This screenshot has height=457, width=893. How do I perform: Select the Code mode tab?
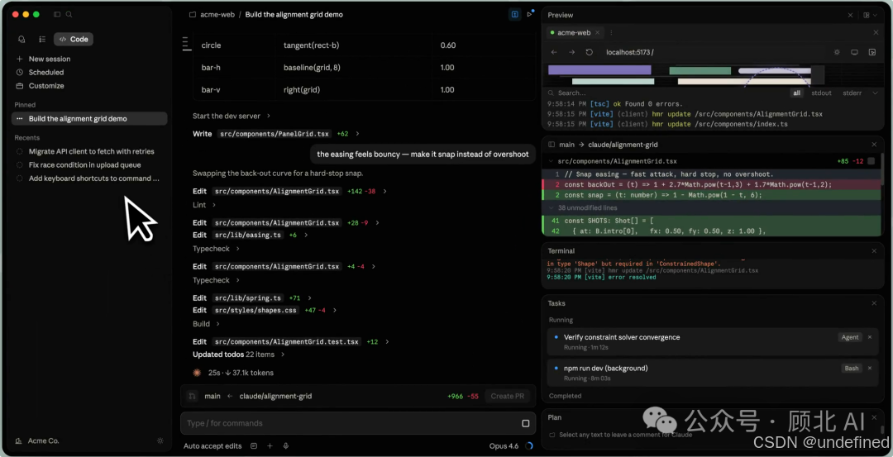[x=74, y=40]
